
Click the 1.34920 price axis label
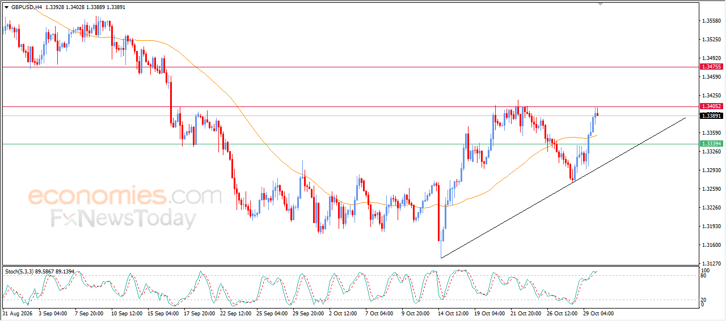click(711, 58)
